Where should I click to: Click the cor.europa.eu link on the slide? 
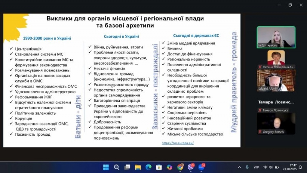178,143
